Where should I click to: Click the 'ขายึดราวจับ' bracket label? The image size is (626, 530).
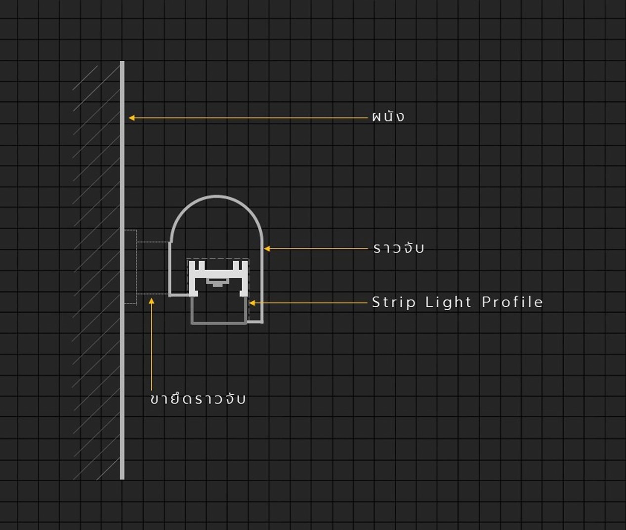point(198,398)
